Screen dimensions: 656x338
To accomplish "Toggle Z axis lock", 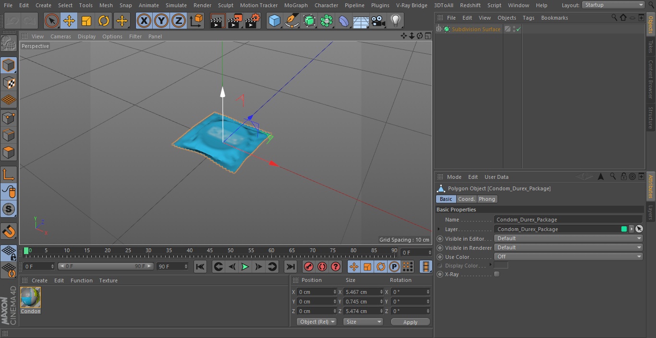I will 179,21.
